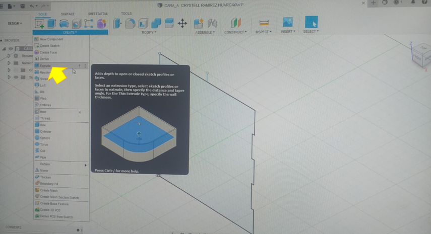Select the Shell tool icon
The height and width of the screenshot is (234, 431).
pyautogui.click(x=143, y=24)
